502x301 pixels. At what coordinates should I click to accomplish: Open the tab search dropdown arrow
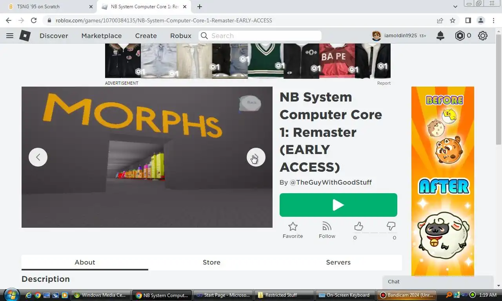455,7
